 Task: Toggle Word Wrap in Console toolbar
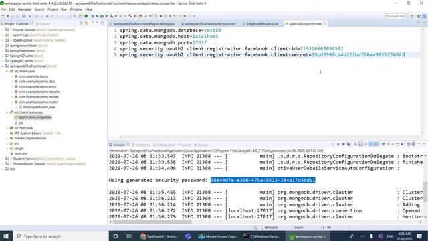coord(366,144)
